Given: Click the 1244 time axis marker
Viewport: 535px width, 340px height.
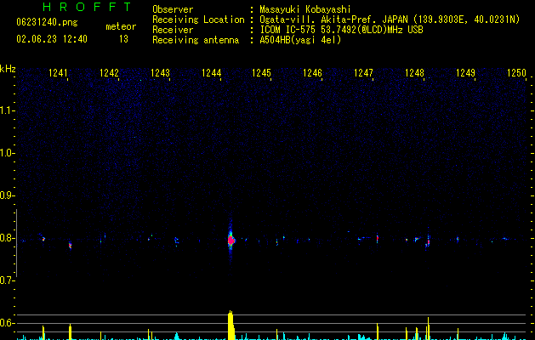Looking at the screenshot, I should point(211,73).
